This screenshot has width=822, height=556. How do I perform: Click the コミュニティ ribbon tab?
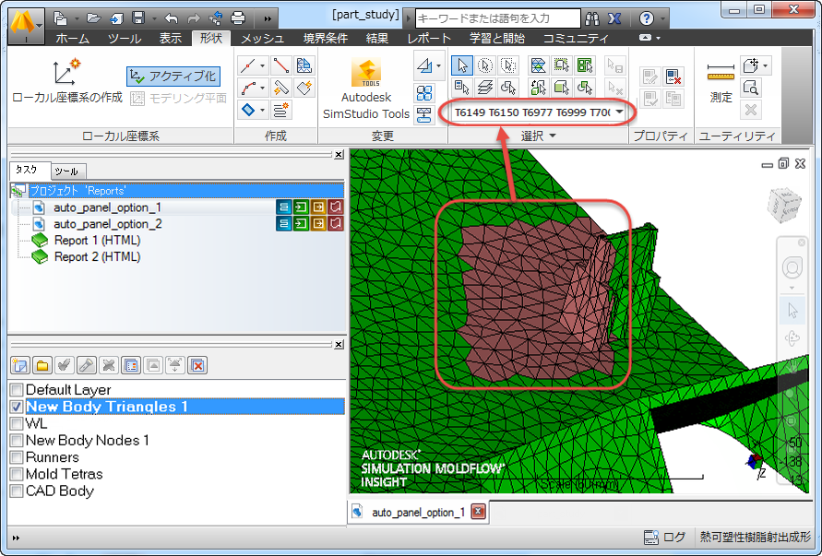point(576,38)
